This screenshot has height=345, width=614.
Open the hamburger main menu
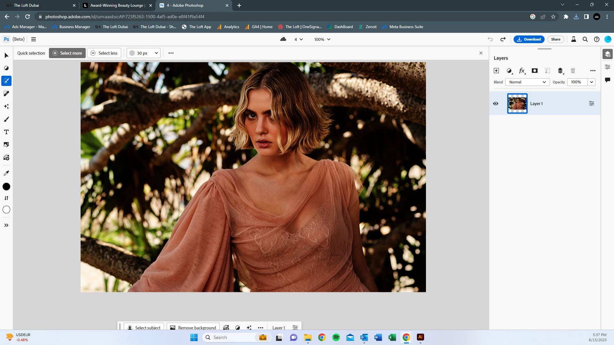[x=34, y=39]
